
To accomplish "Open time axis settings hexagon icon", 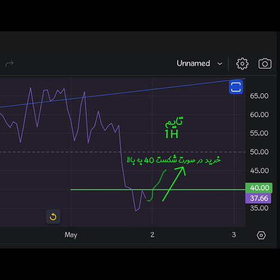I will pos(261,235).
